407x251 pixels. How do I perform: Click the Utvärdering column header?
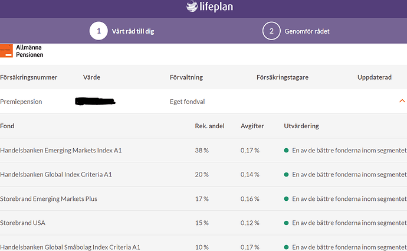301,126
